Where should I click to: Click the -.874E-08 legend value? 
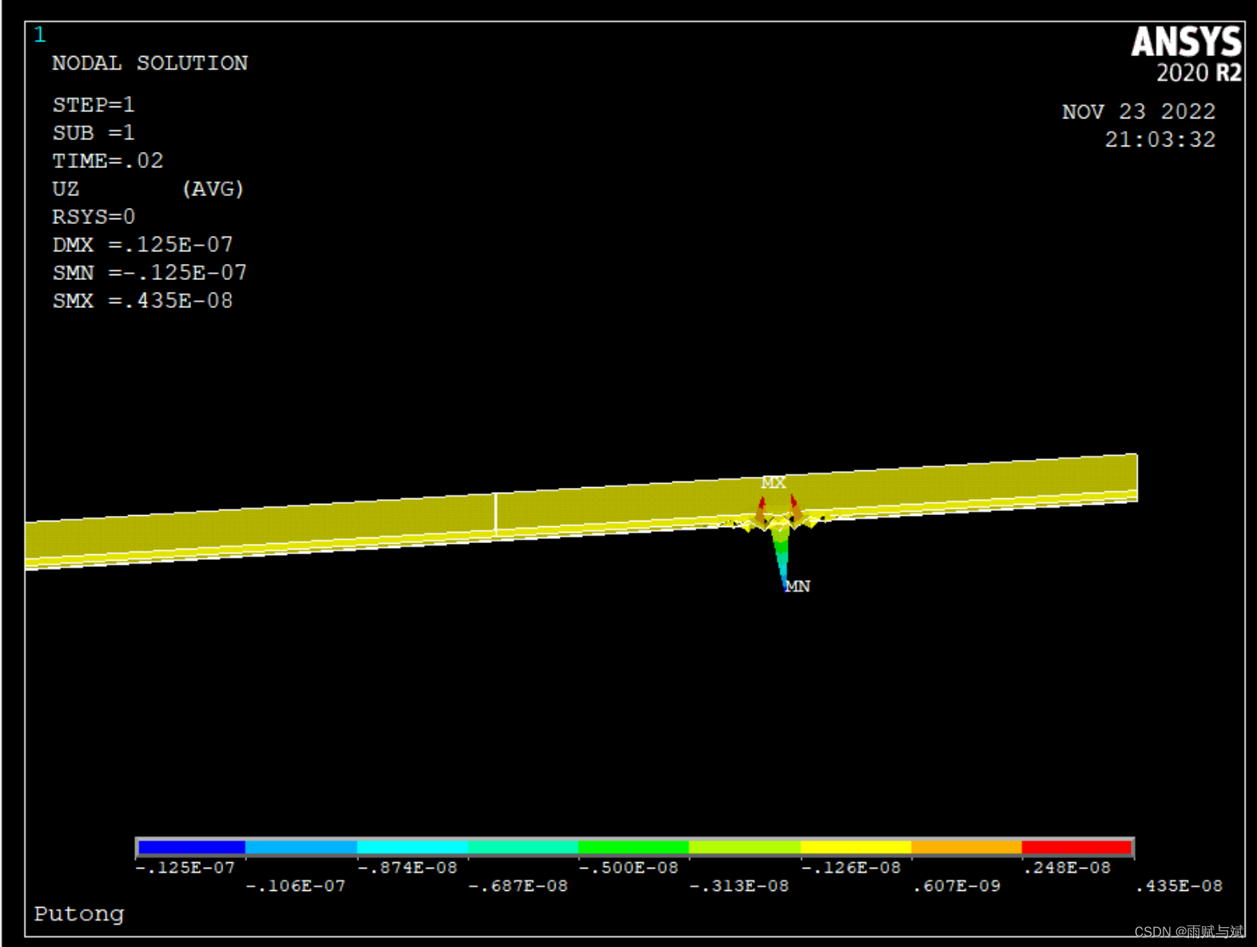pyautogui.click(x=407, y=868)
